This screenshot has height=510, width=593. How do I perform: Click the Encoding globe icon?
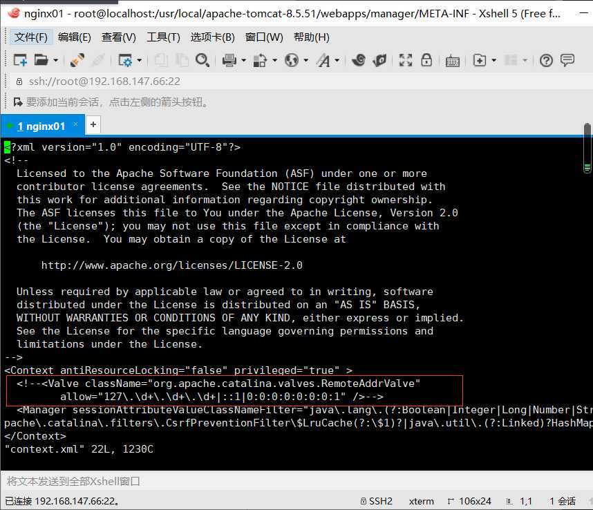(x=292, y=60)
